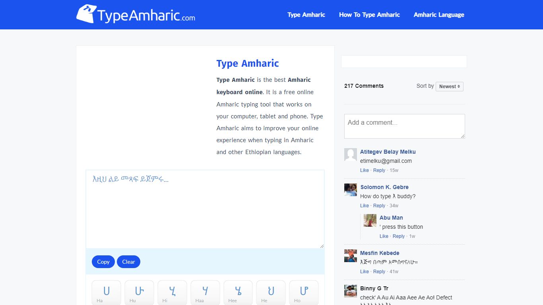This screenshot has width=543, height=305.
Task: Click the Copy button
Action: [x=103, y=262]
